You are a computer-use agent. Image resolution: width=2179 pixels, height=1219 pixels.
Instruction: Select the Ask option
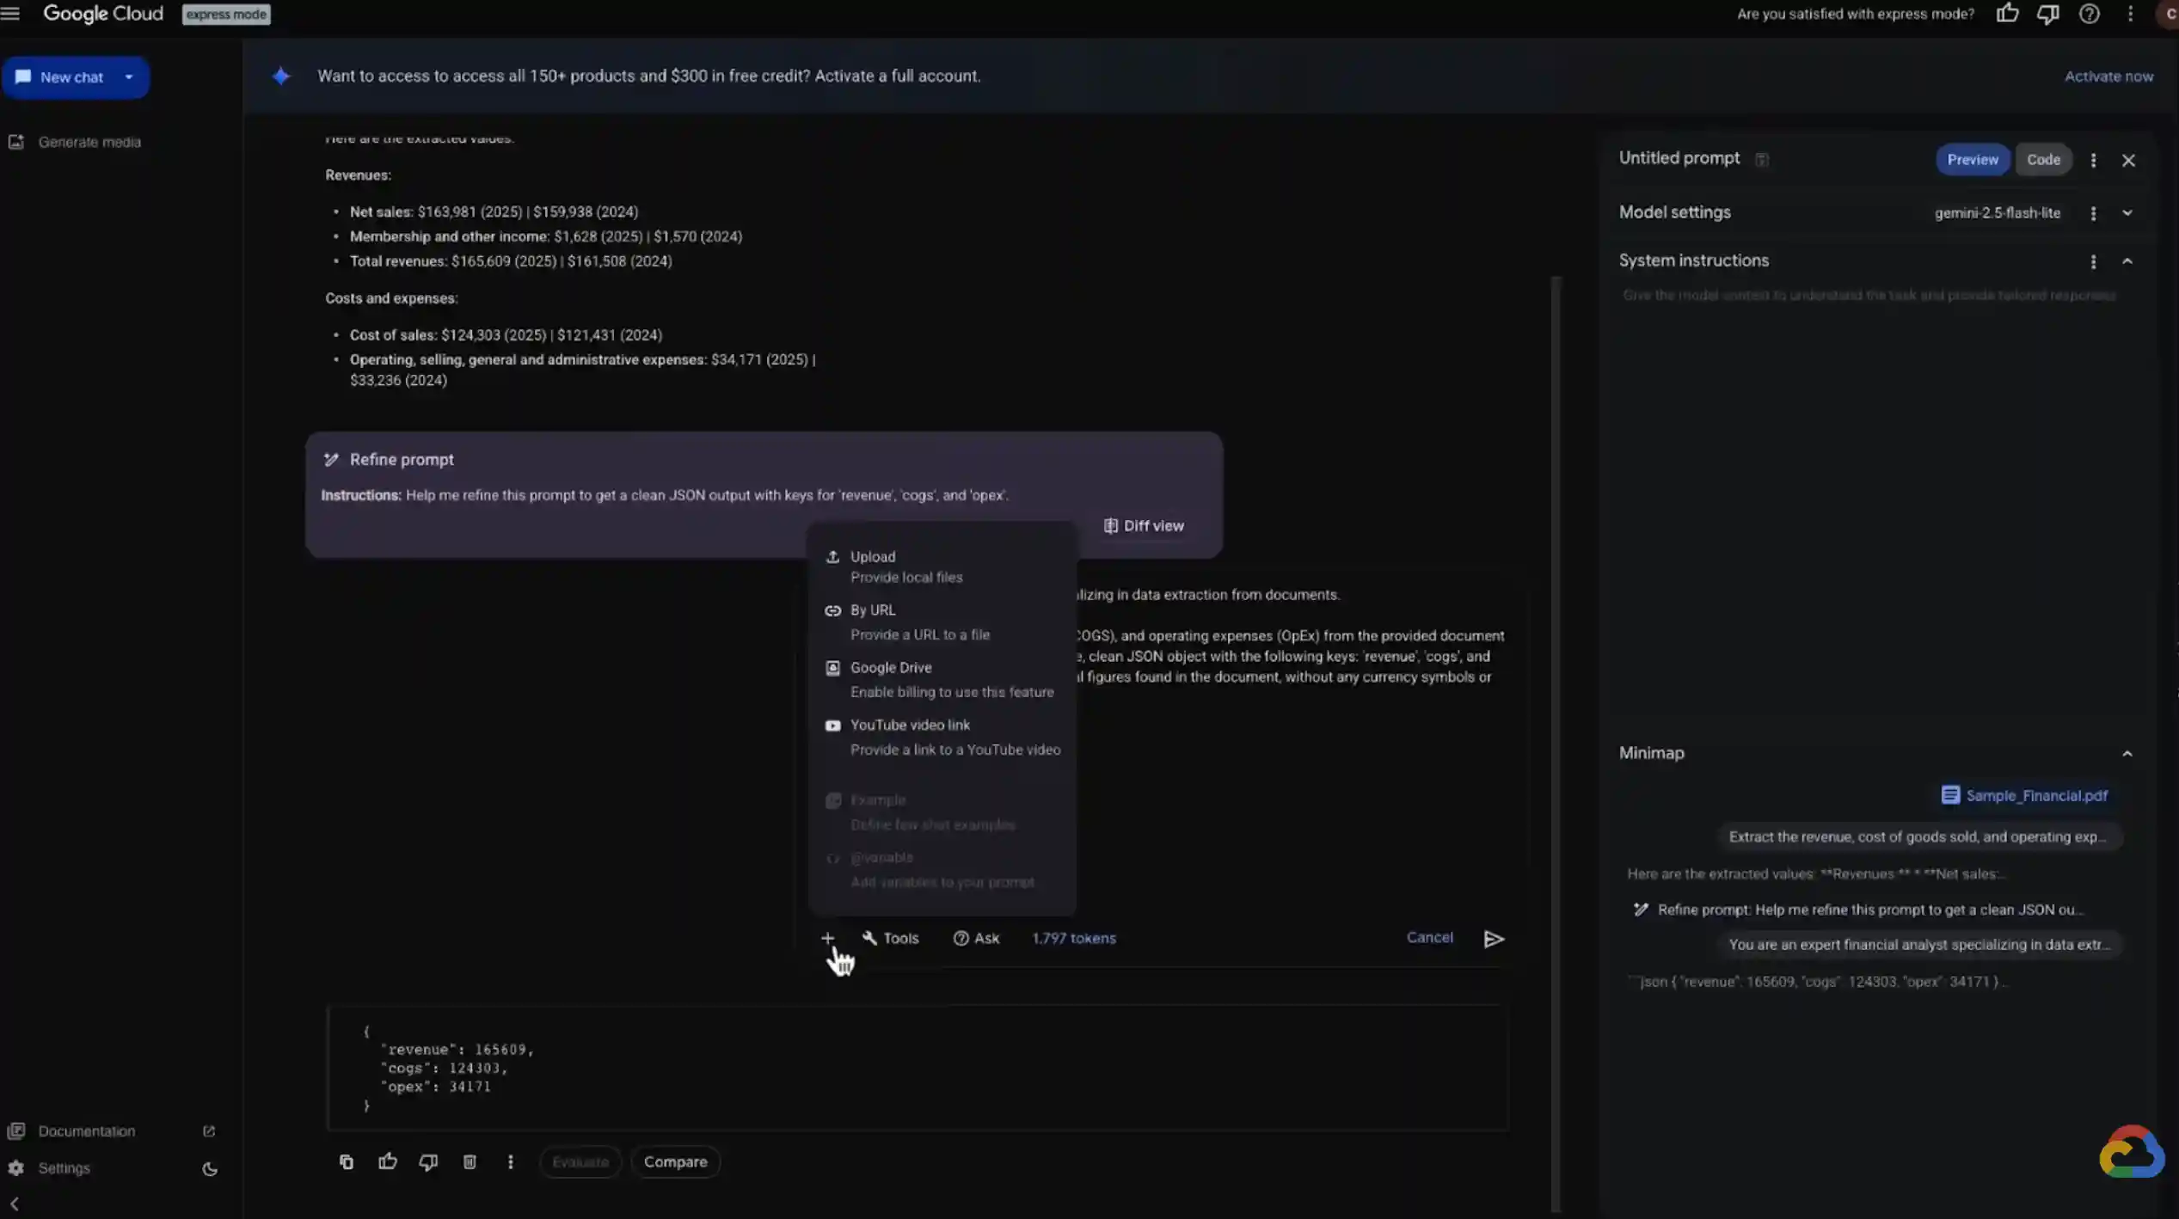pyautogui.click(x=977, y=938)
